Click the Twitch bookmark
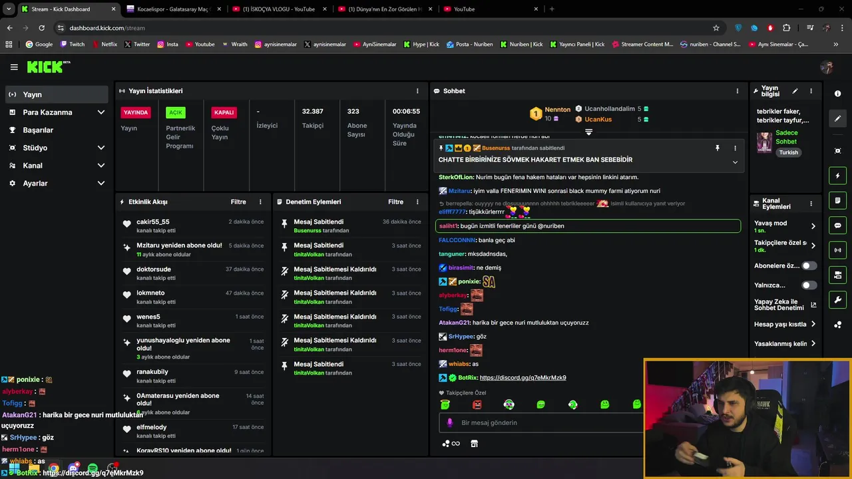 click(x=73, y=45)
